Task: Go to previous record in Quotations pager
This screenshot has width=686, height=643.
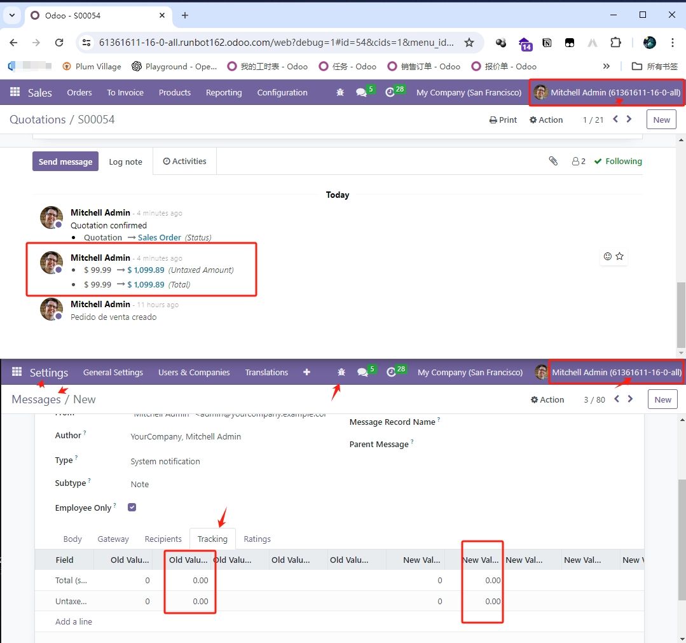Action: pyautogui.click(x=615, y=119)
